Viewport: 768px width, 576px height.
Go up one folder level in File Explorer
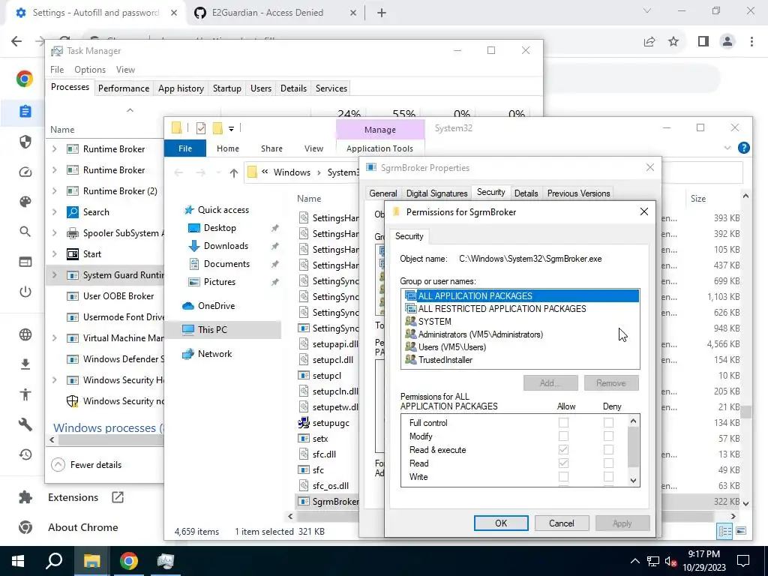(234, 172)
